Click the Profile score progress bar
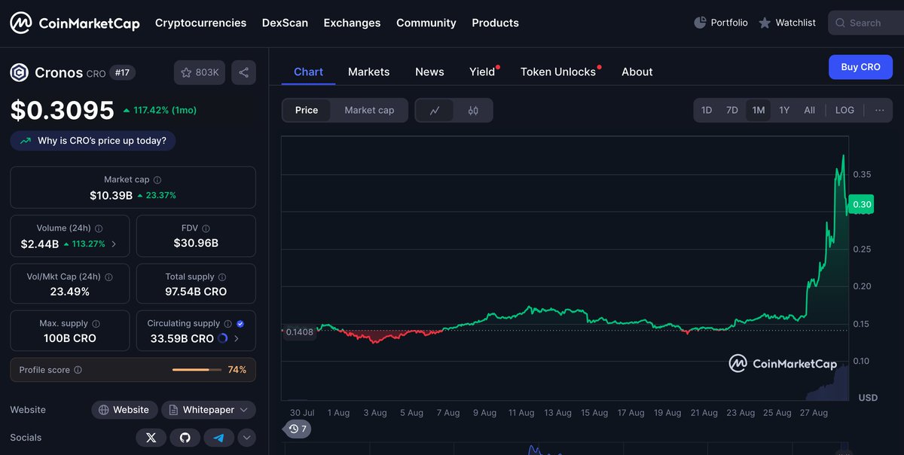 tap(196, 370)
